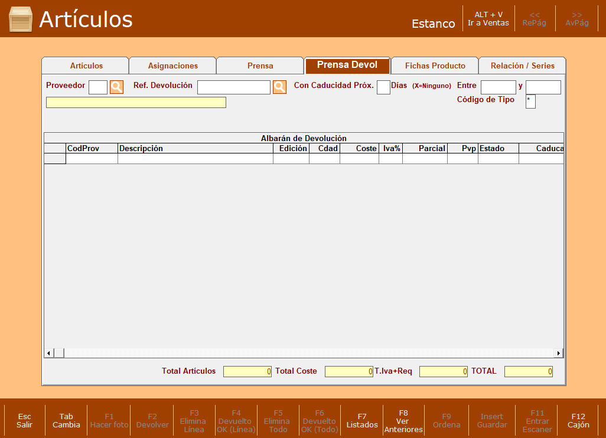Click the Código de Tipo field

(x=530, y=102)
